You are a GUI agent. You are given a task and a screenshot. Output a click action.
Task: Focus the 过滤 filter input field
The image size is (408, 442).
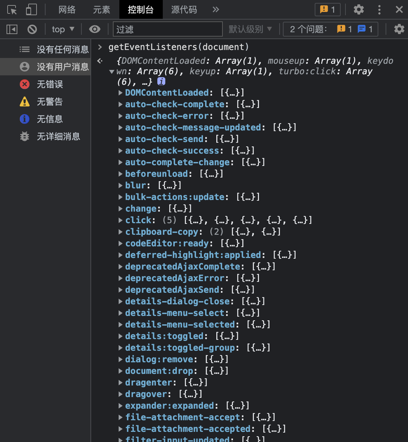point(167,29)
